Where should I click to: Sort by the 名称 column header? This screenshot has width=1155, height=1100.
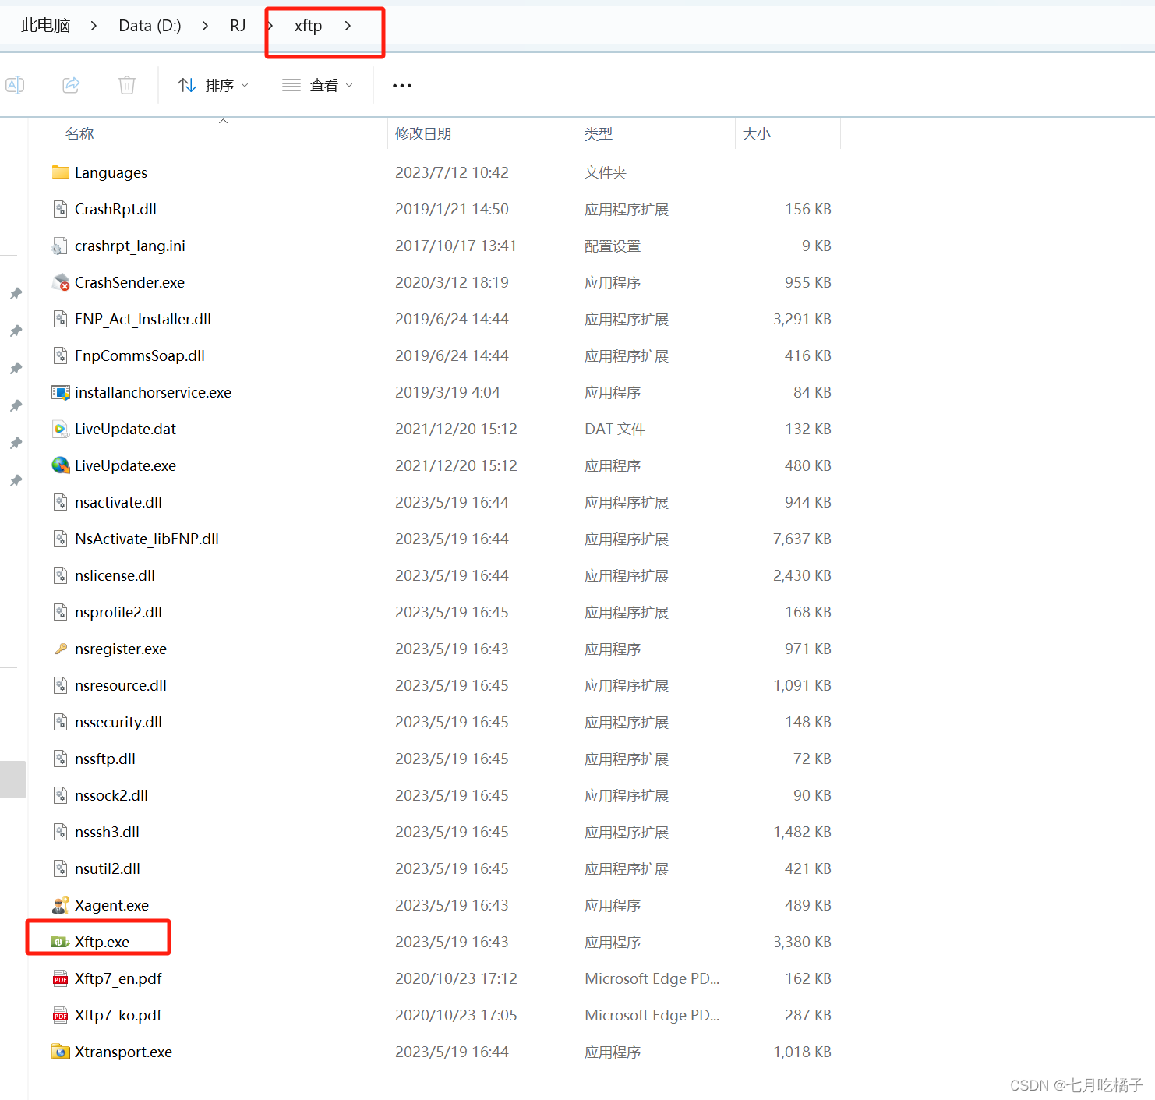79,134
